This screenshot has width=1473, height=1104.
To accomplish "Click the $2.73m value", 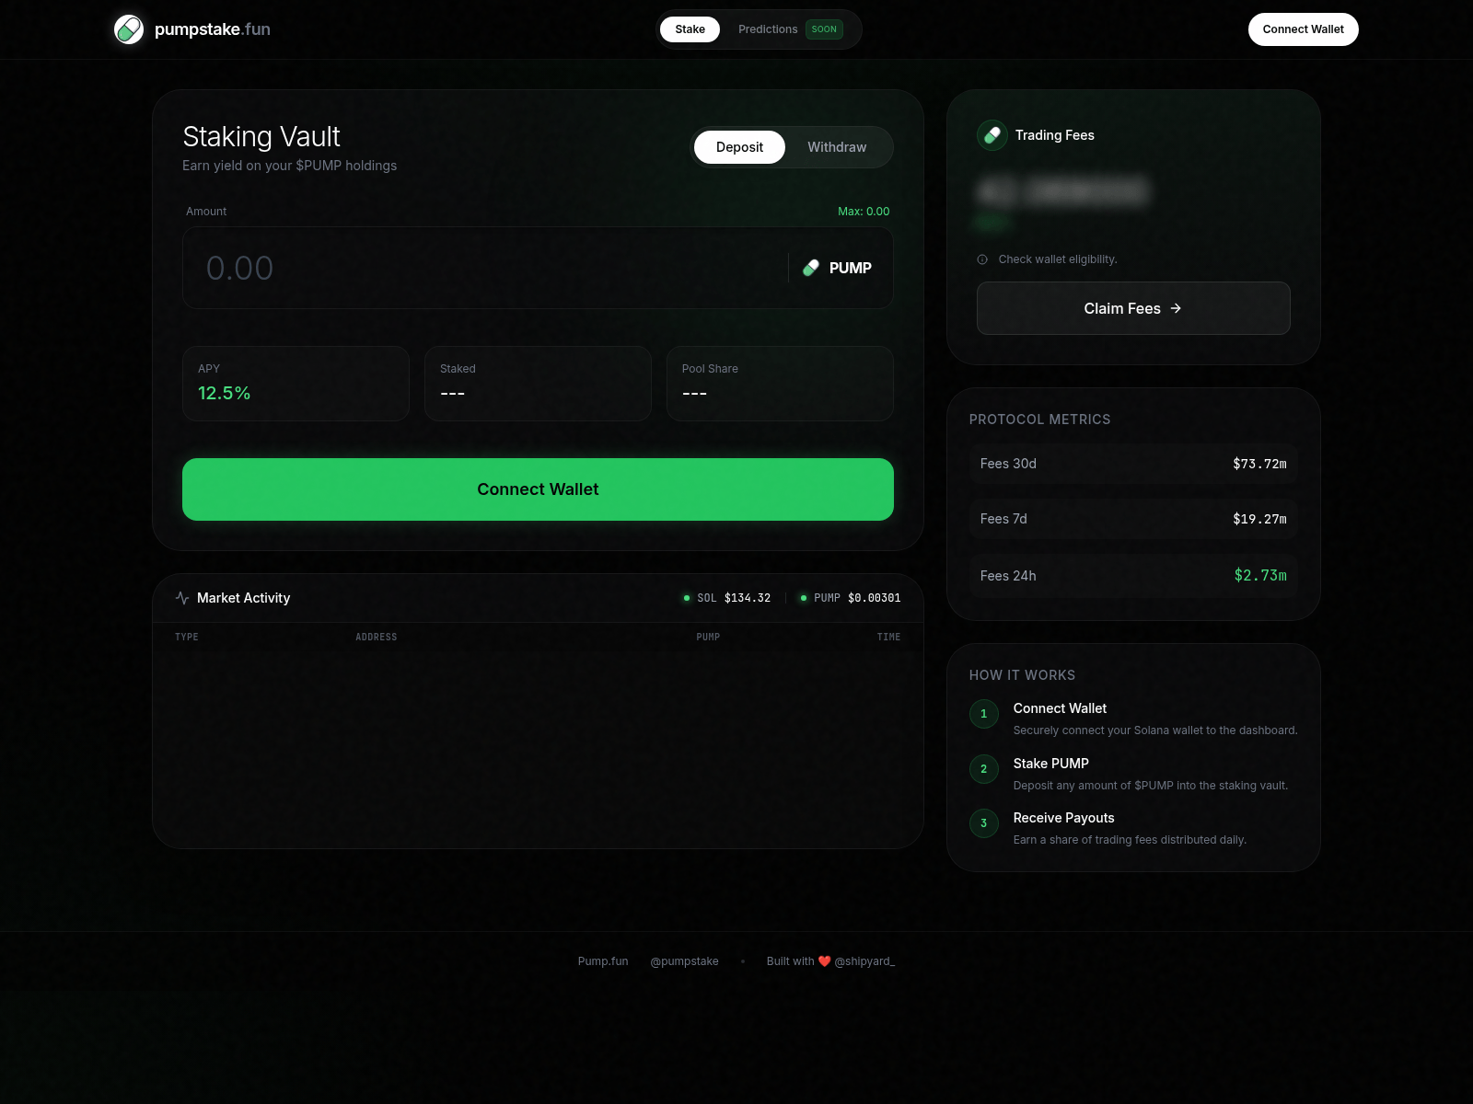I will tap(1260, 576).
